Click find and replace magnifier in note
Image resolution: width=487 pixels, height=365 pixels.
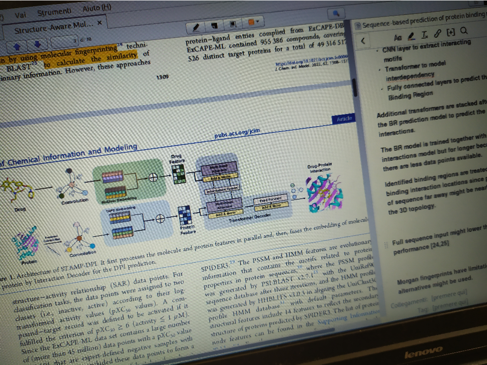coord(463,31)
